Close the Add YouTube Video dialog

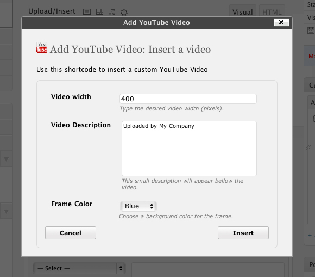281,22
